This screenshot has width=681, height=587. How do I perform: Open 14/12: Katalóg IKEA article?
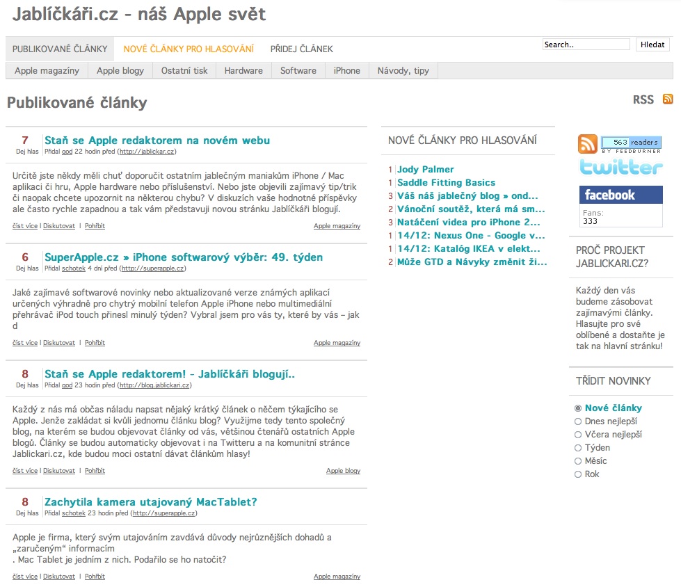point(469,249)
